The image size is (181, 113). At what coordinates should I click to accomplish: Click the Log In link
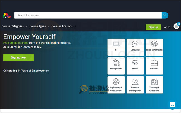(166, 27)
